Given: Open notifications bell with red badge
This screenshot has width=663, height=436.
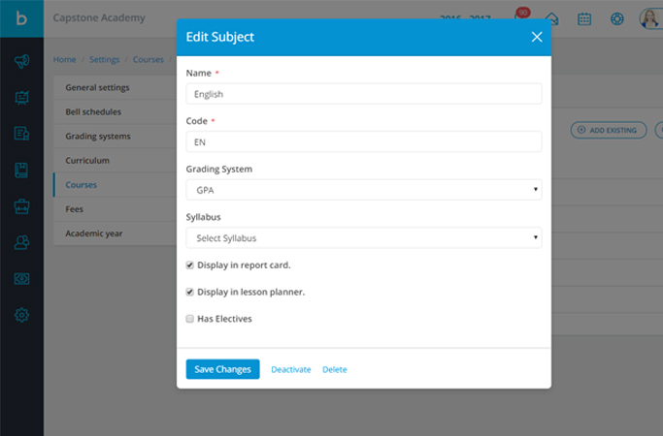Looking at the screenshot, I should point(520,16).
